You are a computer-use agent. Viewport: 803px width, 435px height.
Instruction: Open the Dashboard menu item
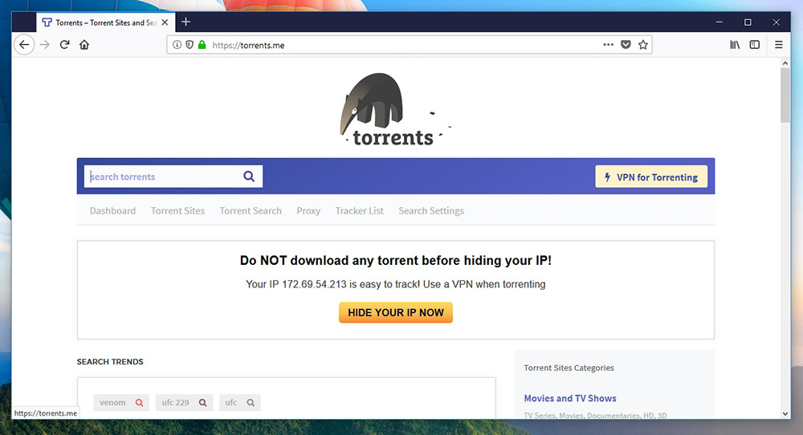tap(112, 211)
